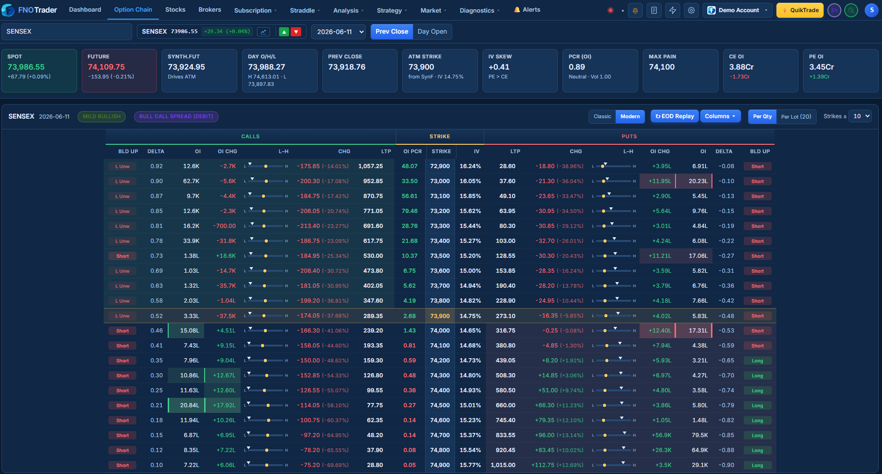The width and height of the screenshot is (882, 474).
Task: Open the Stocks tab
Action: click(x=175, y=10)
